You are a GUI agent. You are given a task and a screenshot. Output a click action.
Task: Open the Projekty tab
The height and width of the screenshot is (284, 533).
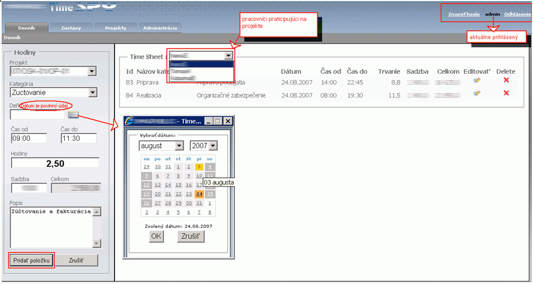[x=116, y=28]
